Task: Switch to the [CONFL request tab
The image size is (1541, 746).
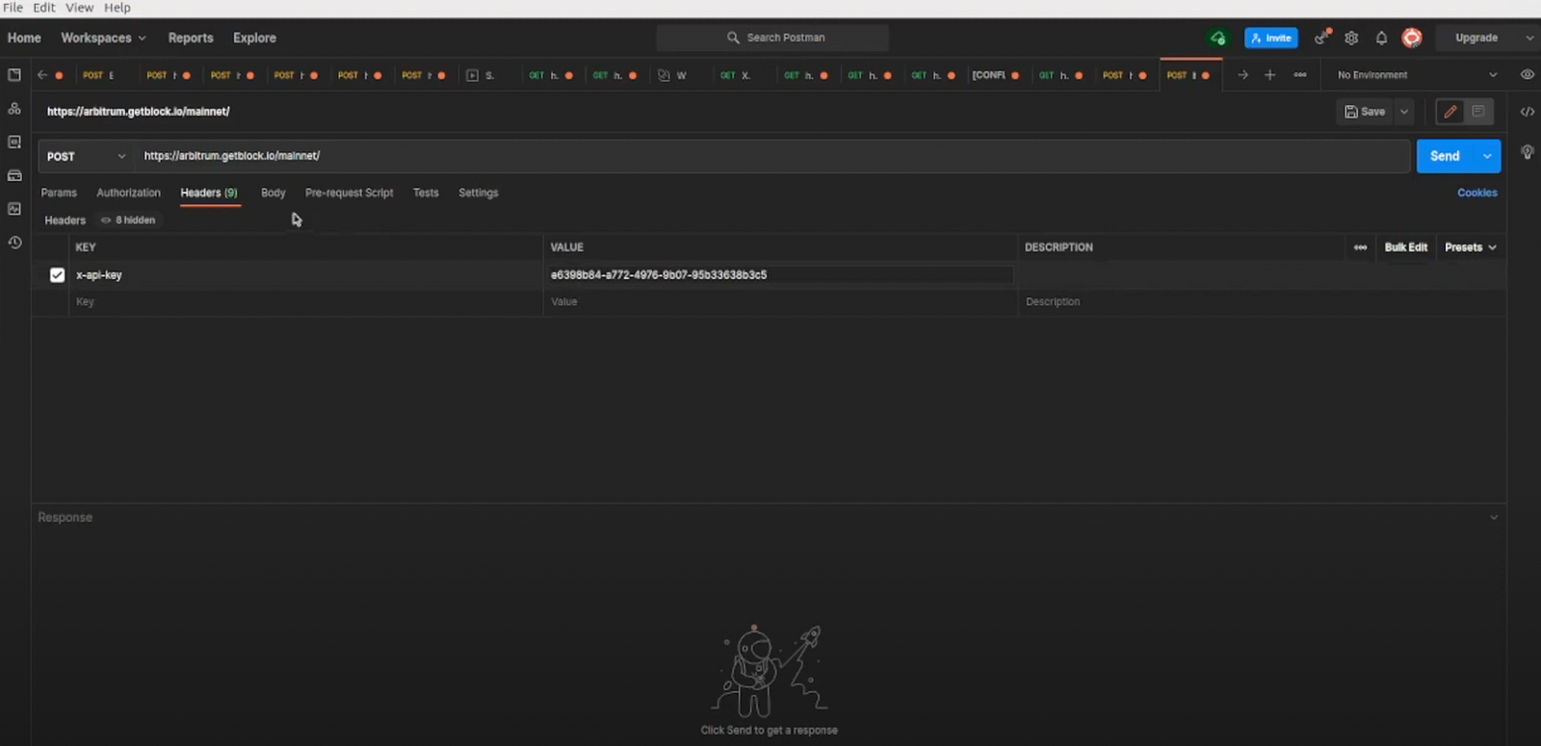Action: coord(995,75)
